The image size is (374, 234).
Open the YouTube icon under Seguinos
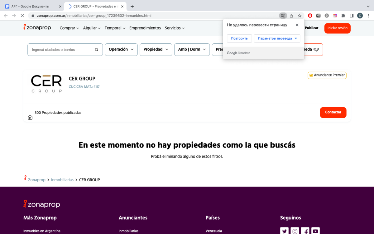click(x=315, y=231)
